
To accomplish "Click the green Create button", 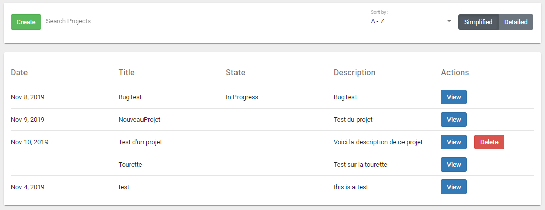I will [26, 22].
